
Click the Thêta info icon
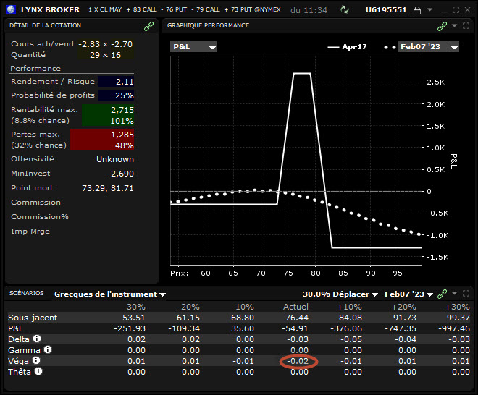(x=38, y=371)
